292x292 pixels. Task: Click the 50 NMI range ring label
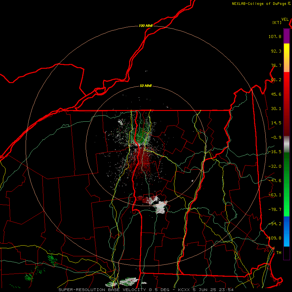pos(146,86)
